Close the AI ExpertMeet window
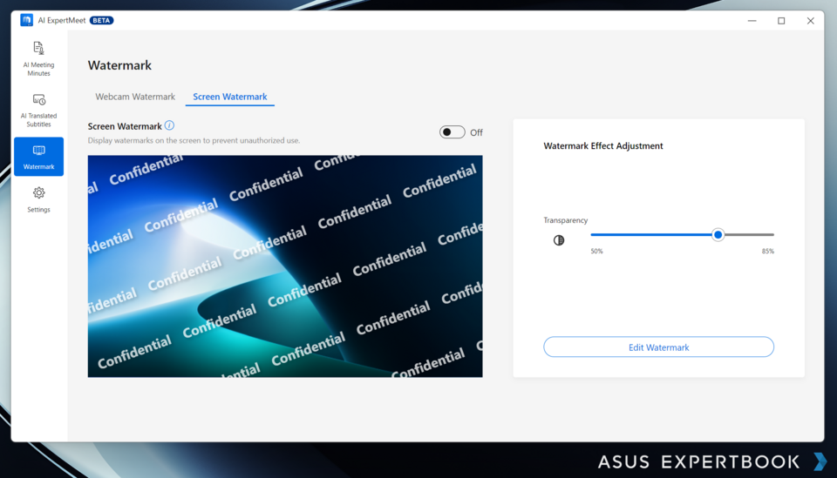Viewport: 837px width, 478px height. 810,21
